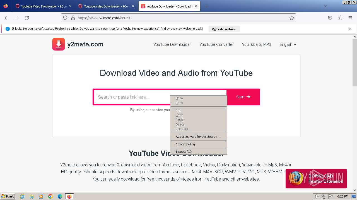Click the scrollbar up arrow
This screenshot has height=200, width=357.
point(355,37)
